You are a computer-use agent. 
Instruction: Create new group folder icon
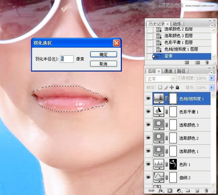click(x=188, y=190)
